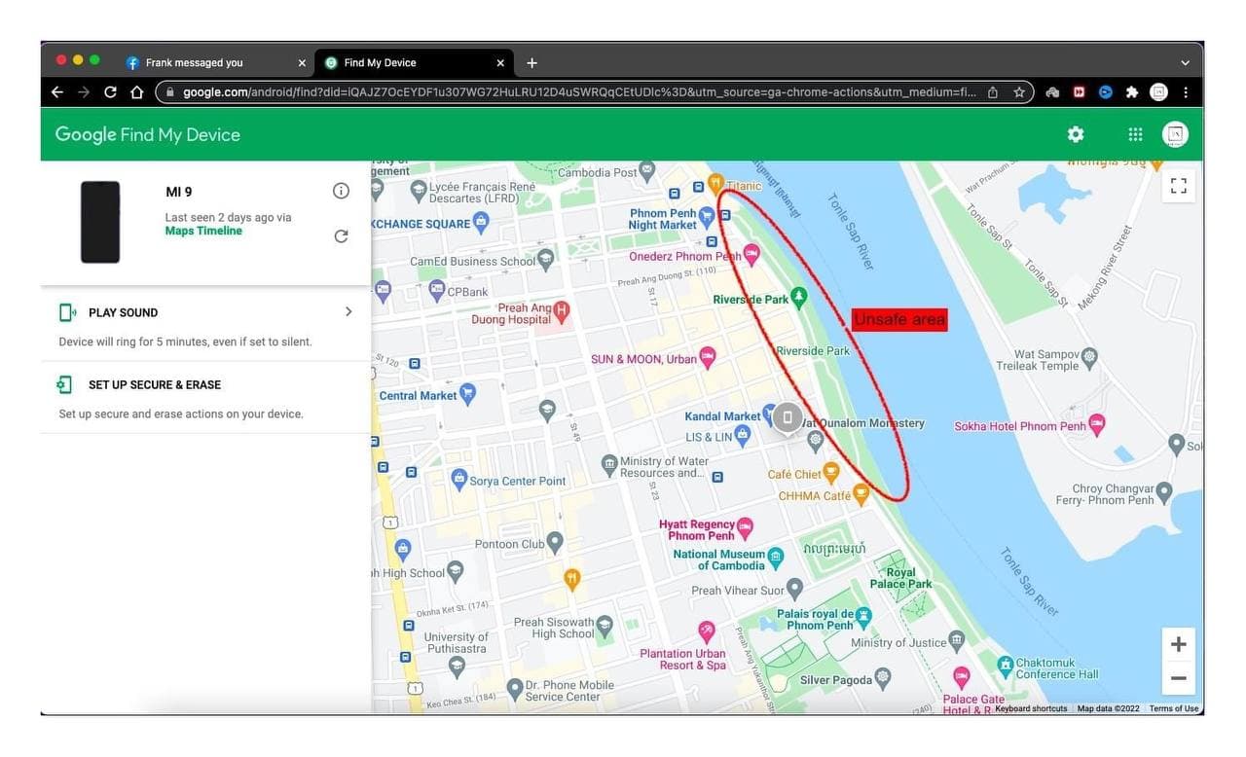The height and width of the screenshot is (757, 1246).
Task: Click the Silver Pagoda pin
Action: pyautogui.click(x=883, y=676)
